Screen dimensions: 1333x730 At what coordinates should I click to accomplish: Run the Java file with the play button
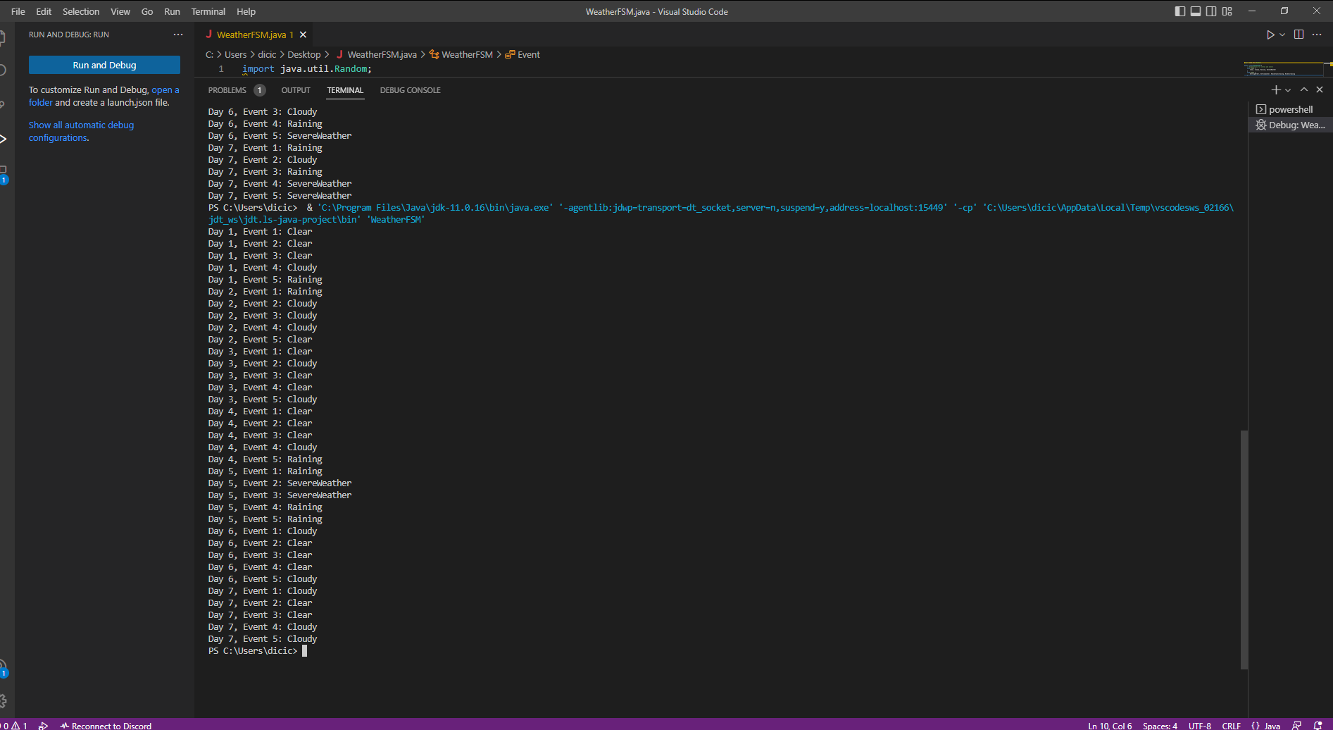(x=1269, y=34)
